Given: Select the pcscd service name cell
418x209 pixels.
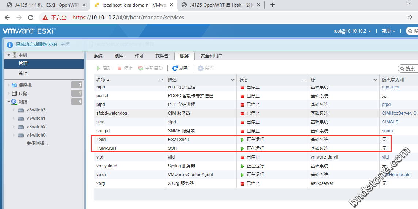Looking at the screenshot, I should click(129, 96).
